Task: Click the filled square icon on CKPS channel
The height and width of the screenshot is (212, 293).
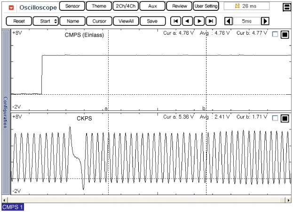Action: (284, 118)
